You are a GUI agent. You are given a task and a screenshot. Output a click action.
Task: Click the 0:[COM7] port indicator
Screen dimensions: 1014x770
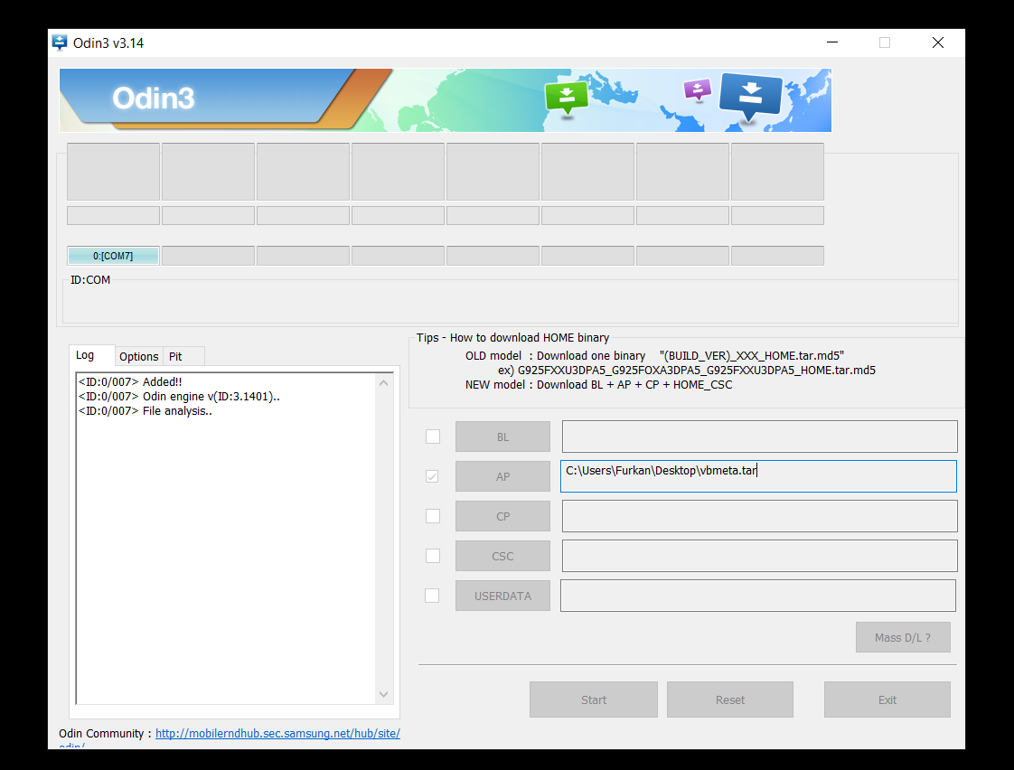tap(113, 256)
